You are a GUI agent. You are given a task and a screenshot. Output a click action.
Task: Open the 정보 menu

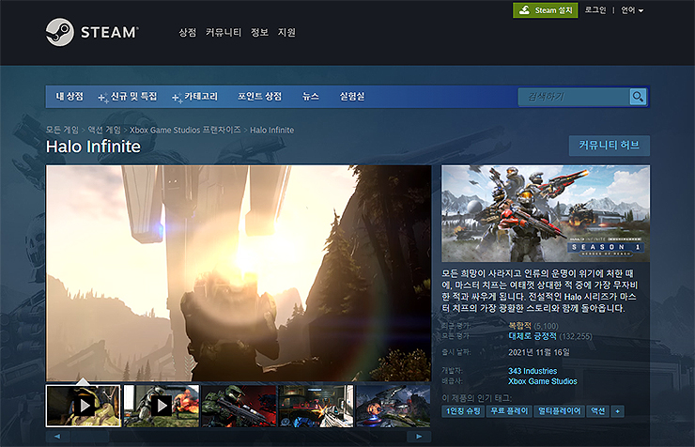(x=259, y=32)
